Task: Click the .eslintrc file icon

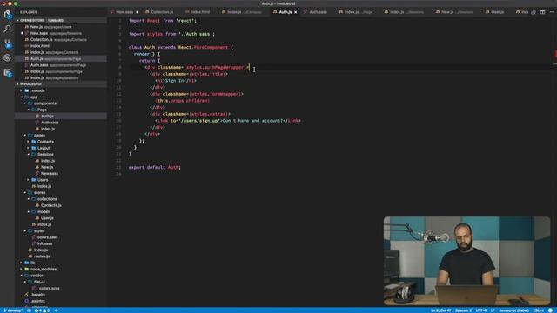Action: pyautogui.click(x=27, y=301)
